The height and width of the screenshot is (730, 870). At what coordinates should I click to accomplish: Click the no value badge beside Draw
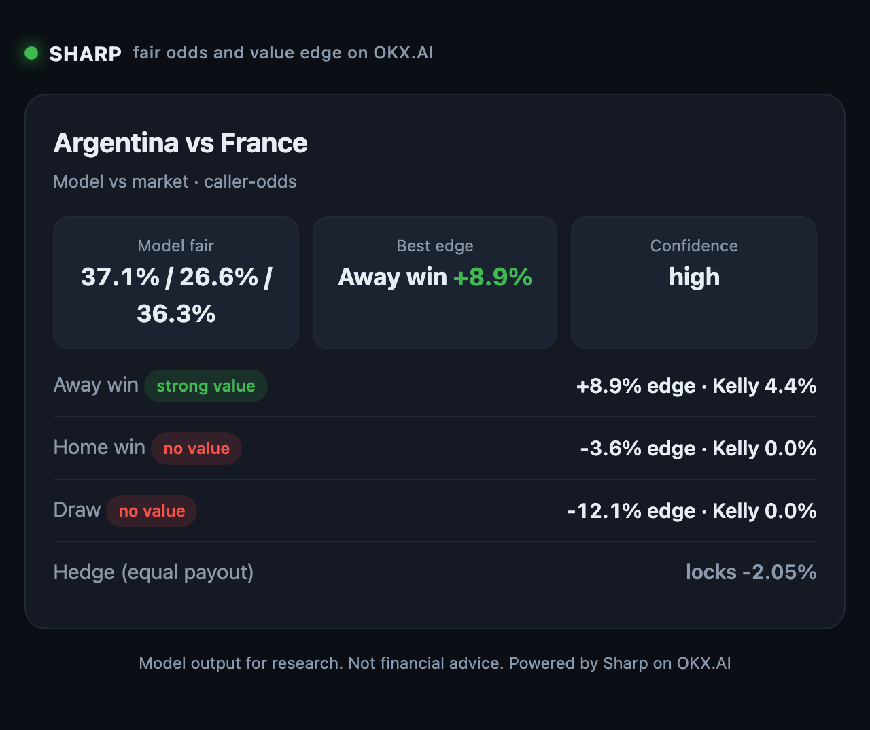(x=152, y=511)
